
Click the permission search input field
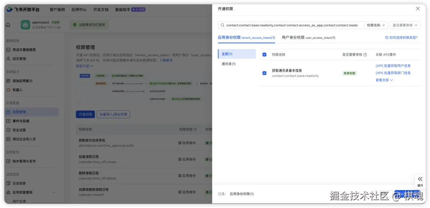[x=292, y=25]
